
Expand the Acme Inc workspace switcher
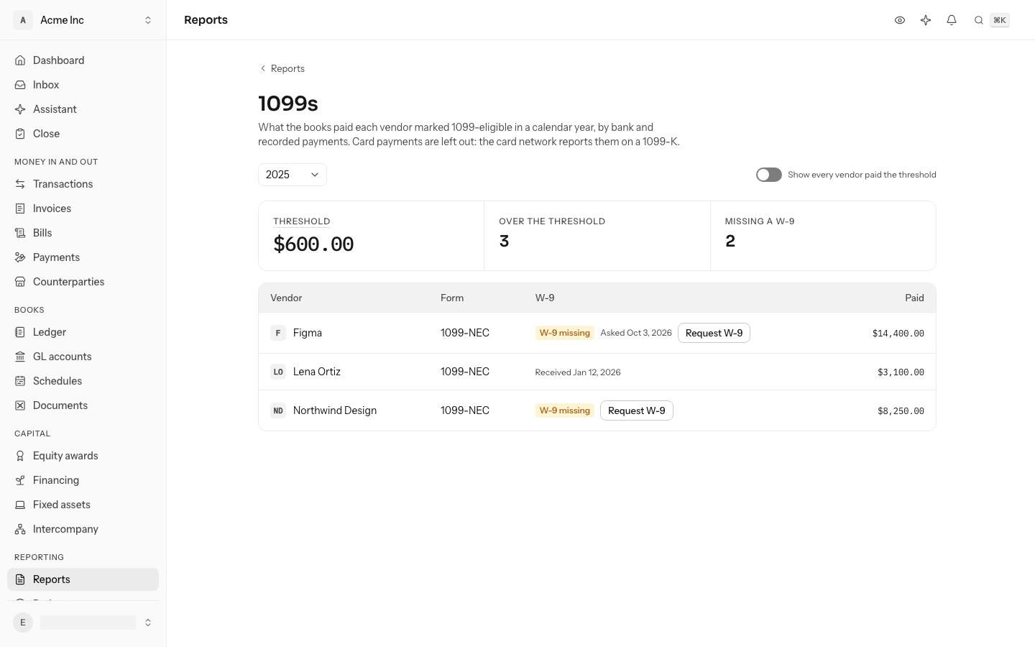pyautogui.click(x=83, y=20)
